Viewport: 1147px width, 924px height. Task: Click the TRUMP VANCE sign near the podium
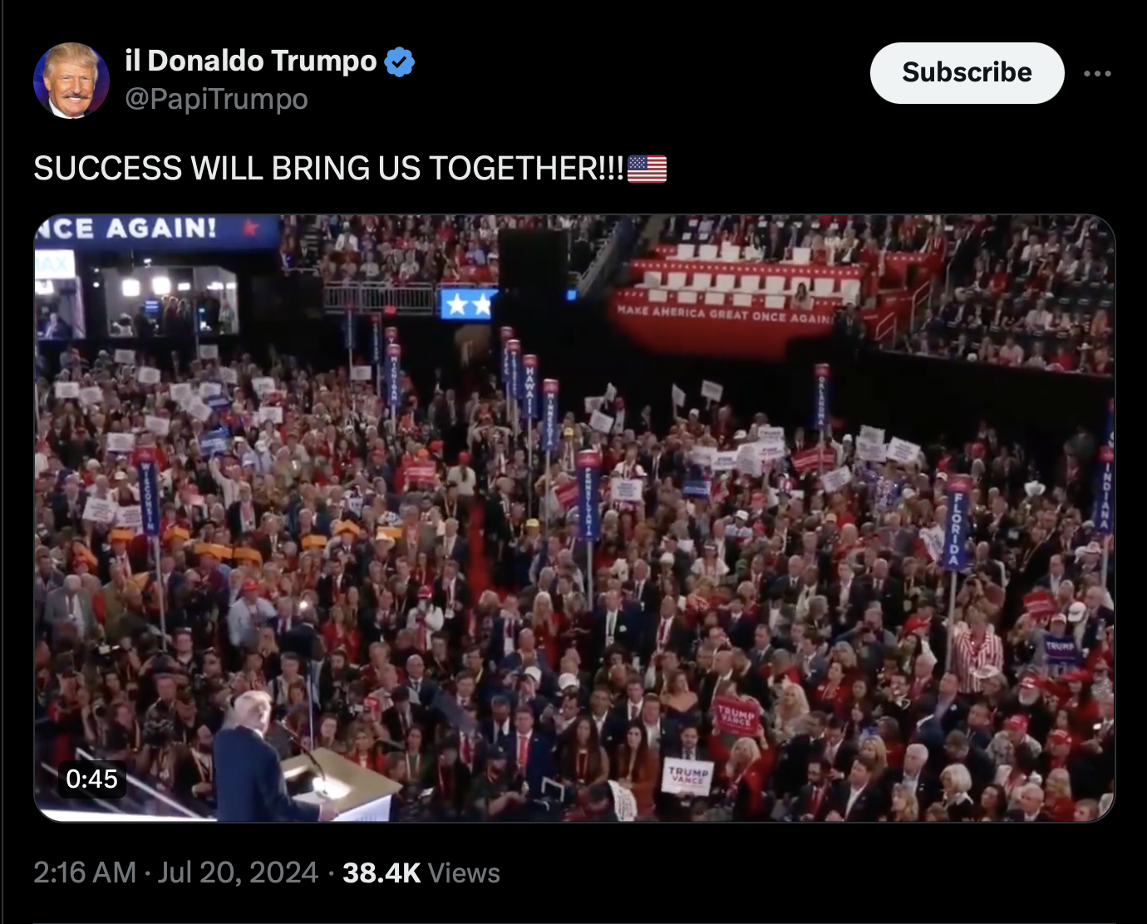click(687, 777)
